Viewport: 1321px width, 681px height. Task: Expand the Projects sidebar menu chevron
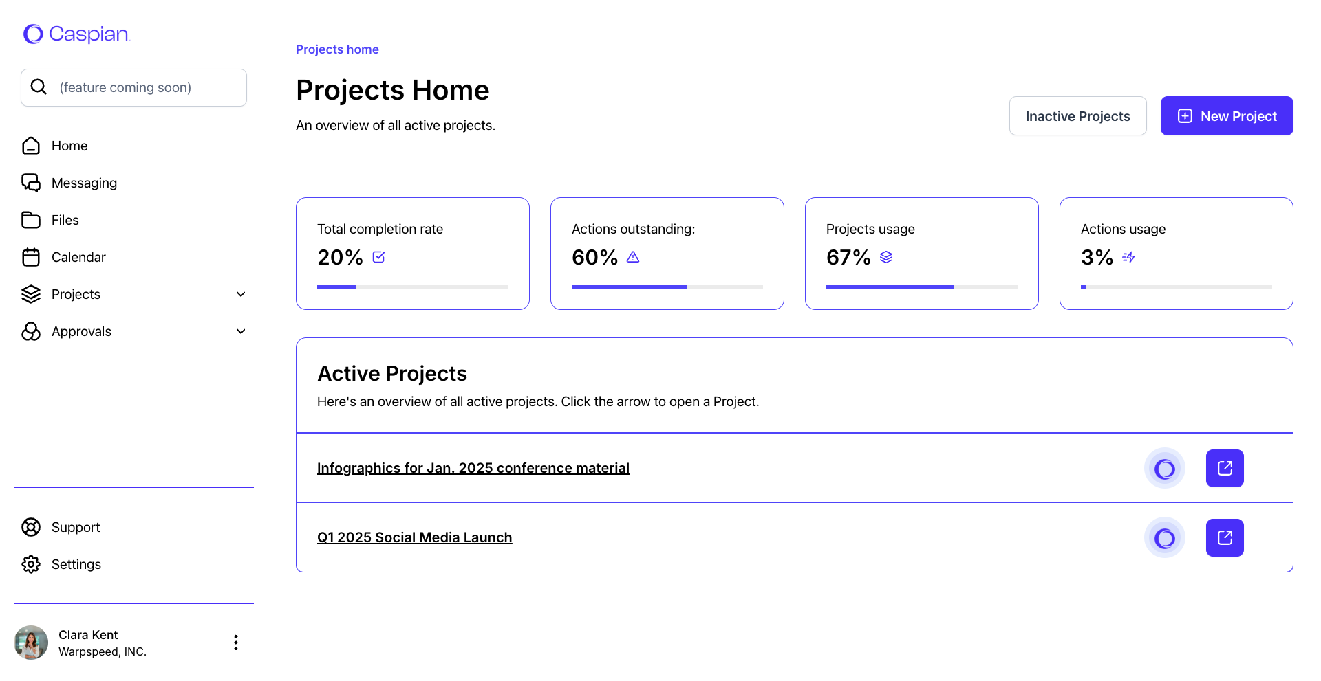(241, 294)
